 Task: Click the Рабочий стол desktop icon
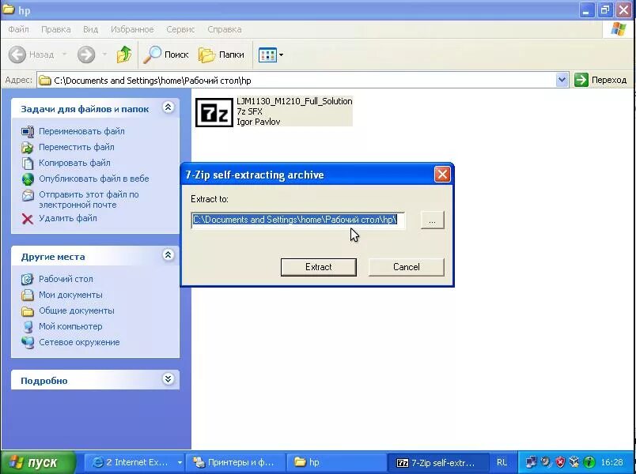click(x=28, y=279)
